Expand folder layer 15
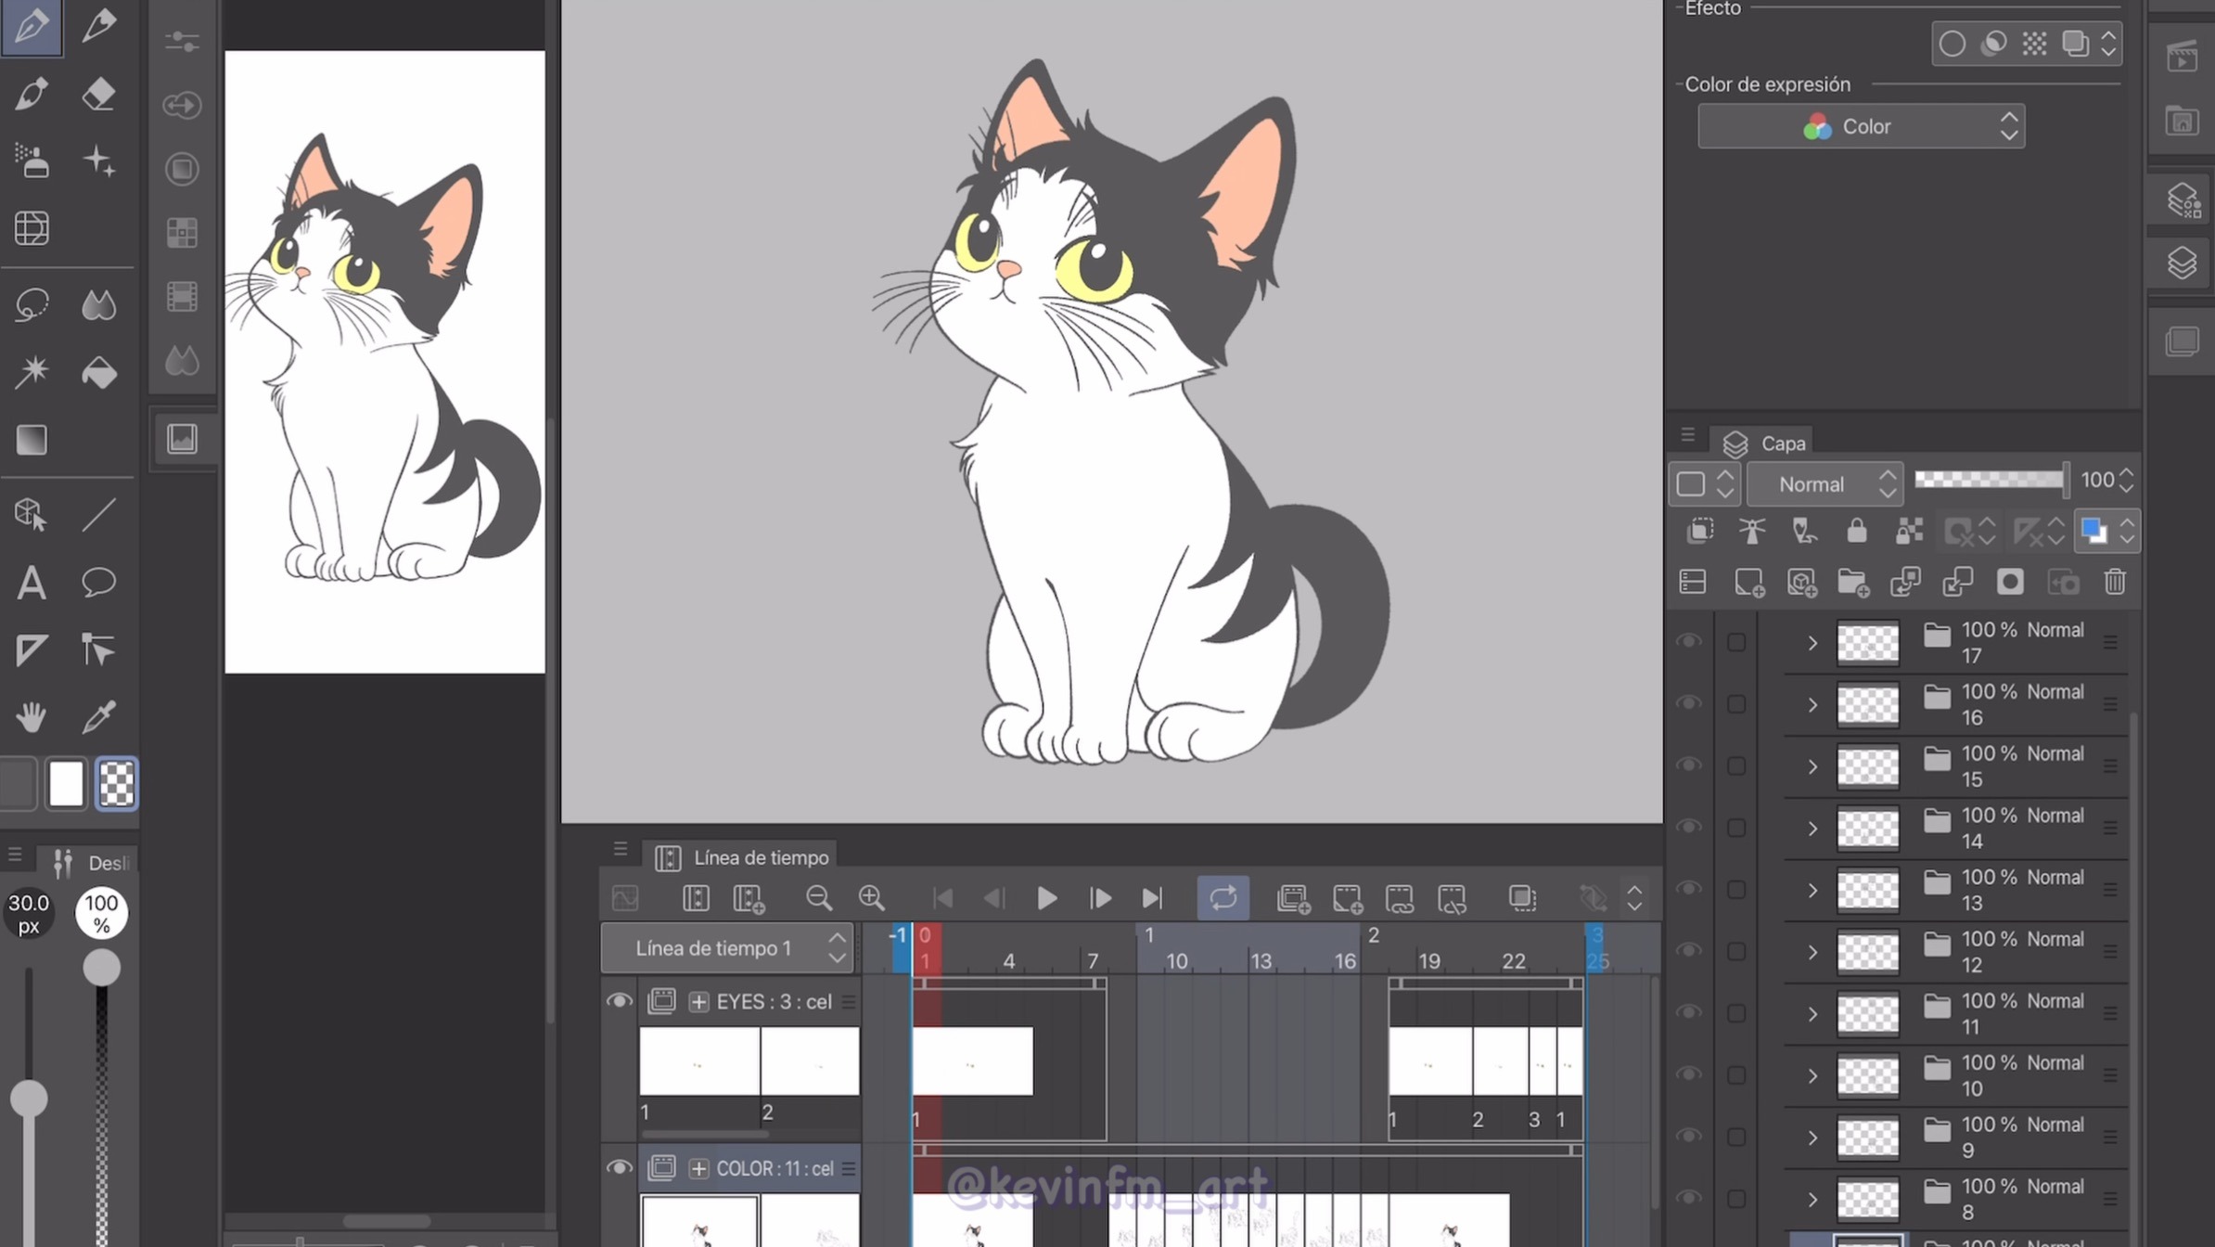The image size is (2215, 1247). click(x=1812, y=766)
